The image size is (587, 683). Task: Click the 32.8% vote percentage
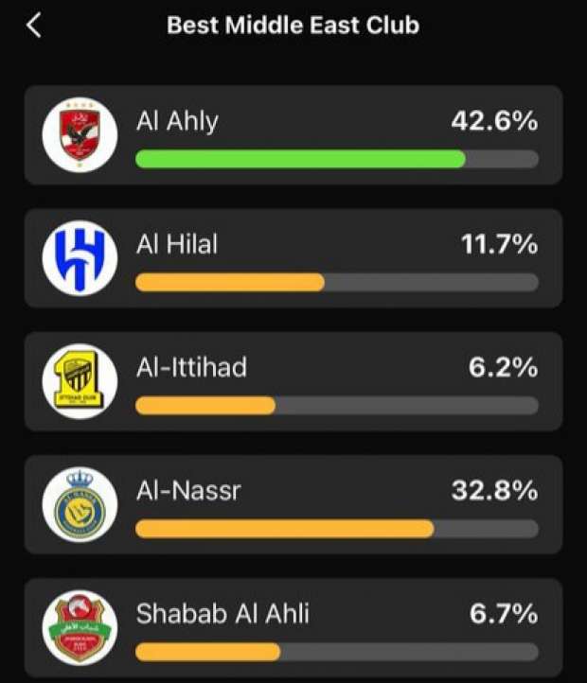[x=492, y=490]
